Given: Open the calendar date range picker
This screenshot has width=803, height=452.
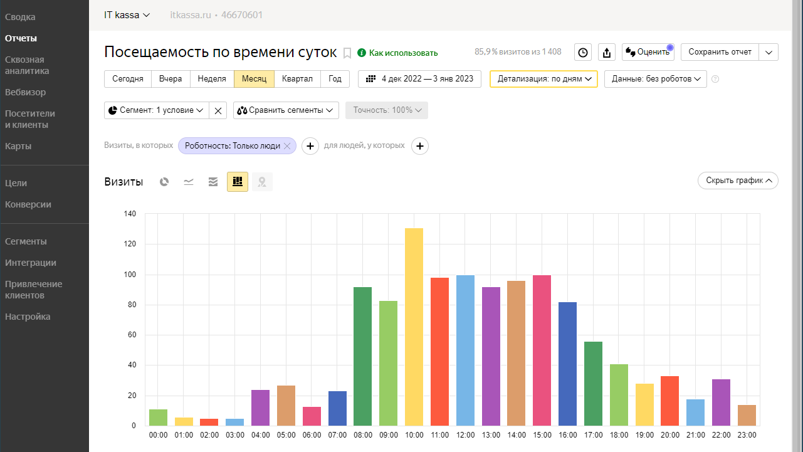Looking at the screenshot, I should [x=420, y=79].
